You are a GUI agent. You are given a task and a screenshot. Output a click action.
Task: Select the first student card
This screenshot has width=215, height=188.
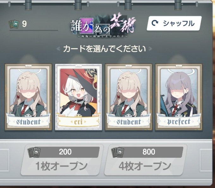[28, 97]
